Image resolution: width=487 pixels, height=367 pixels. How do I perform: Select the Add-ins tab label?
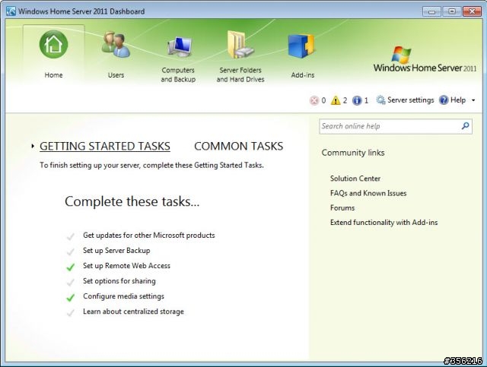tap(303, 75)
